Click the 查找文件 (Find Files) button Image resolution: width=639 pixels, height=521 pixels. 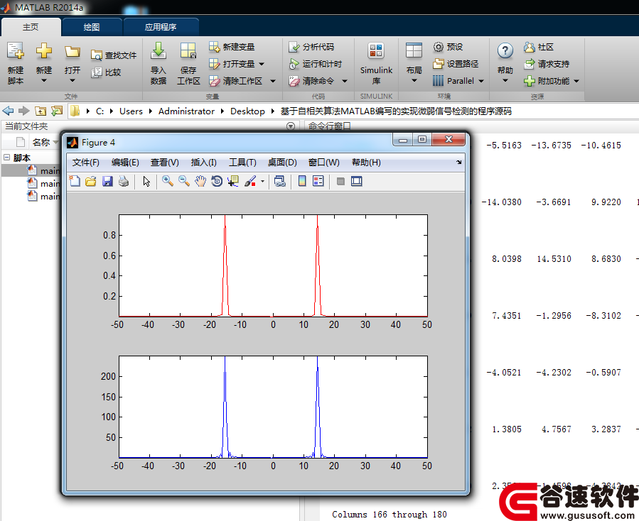pyautogui.click(x=114, y=55)
